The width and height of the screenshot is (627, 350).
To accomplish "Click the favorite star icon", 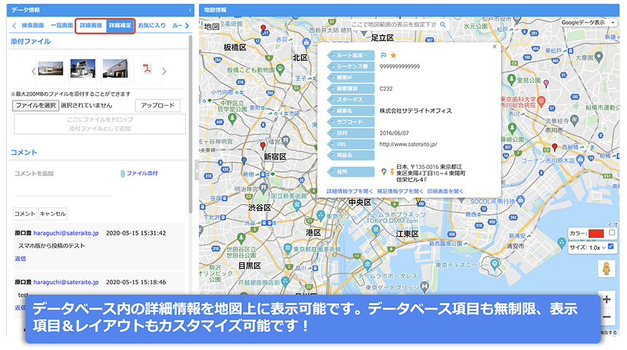I will (x=394, y=56).
